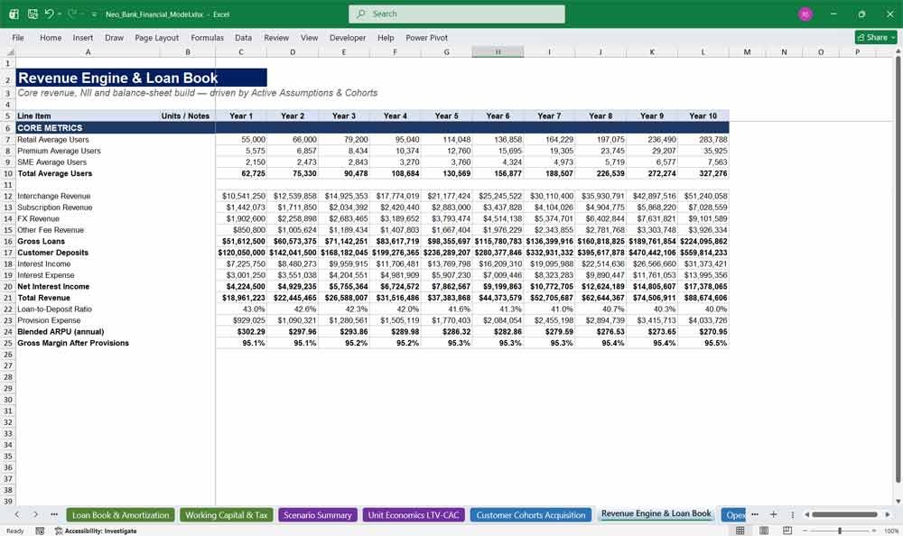Switch to Normal view icon
The height and width of the screenshot is (536, 903).
[x=740, y=531]
